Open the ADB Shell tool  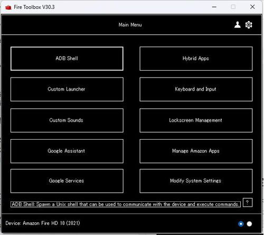pos(67,58)
